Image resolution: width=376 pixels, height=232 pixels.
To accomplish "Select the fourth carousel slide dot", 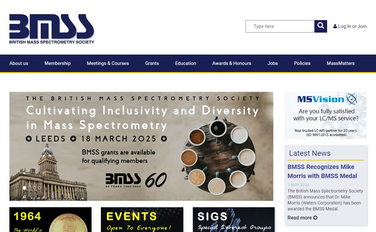I will [x=39, y=188].
